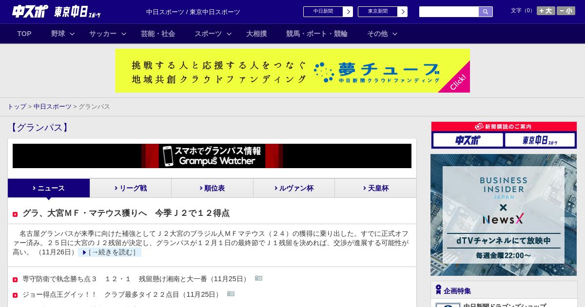Expand the 野球 dropdown menu
Image resolution: width=585 pixels, height=307 pixels.
click(x=63, y=34)
